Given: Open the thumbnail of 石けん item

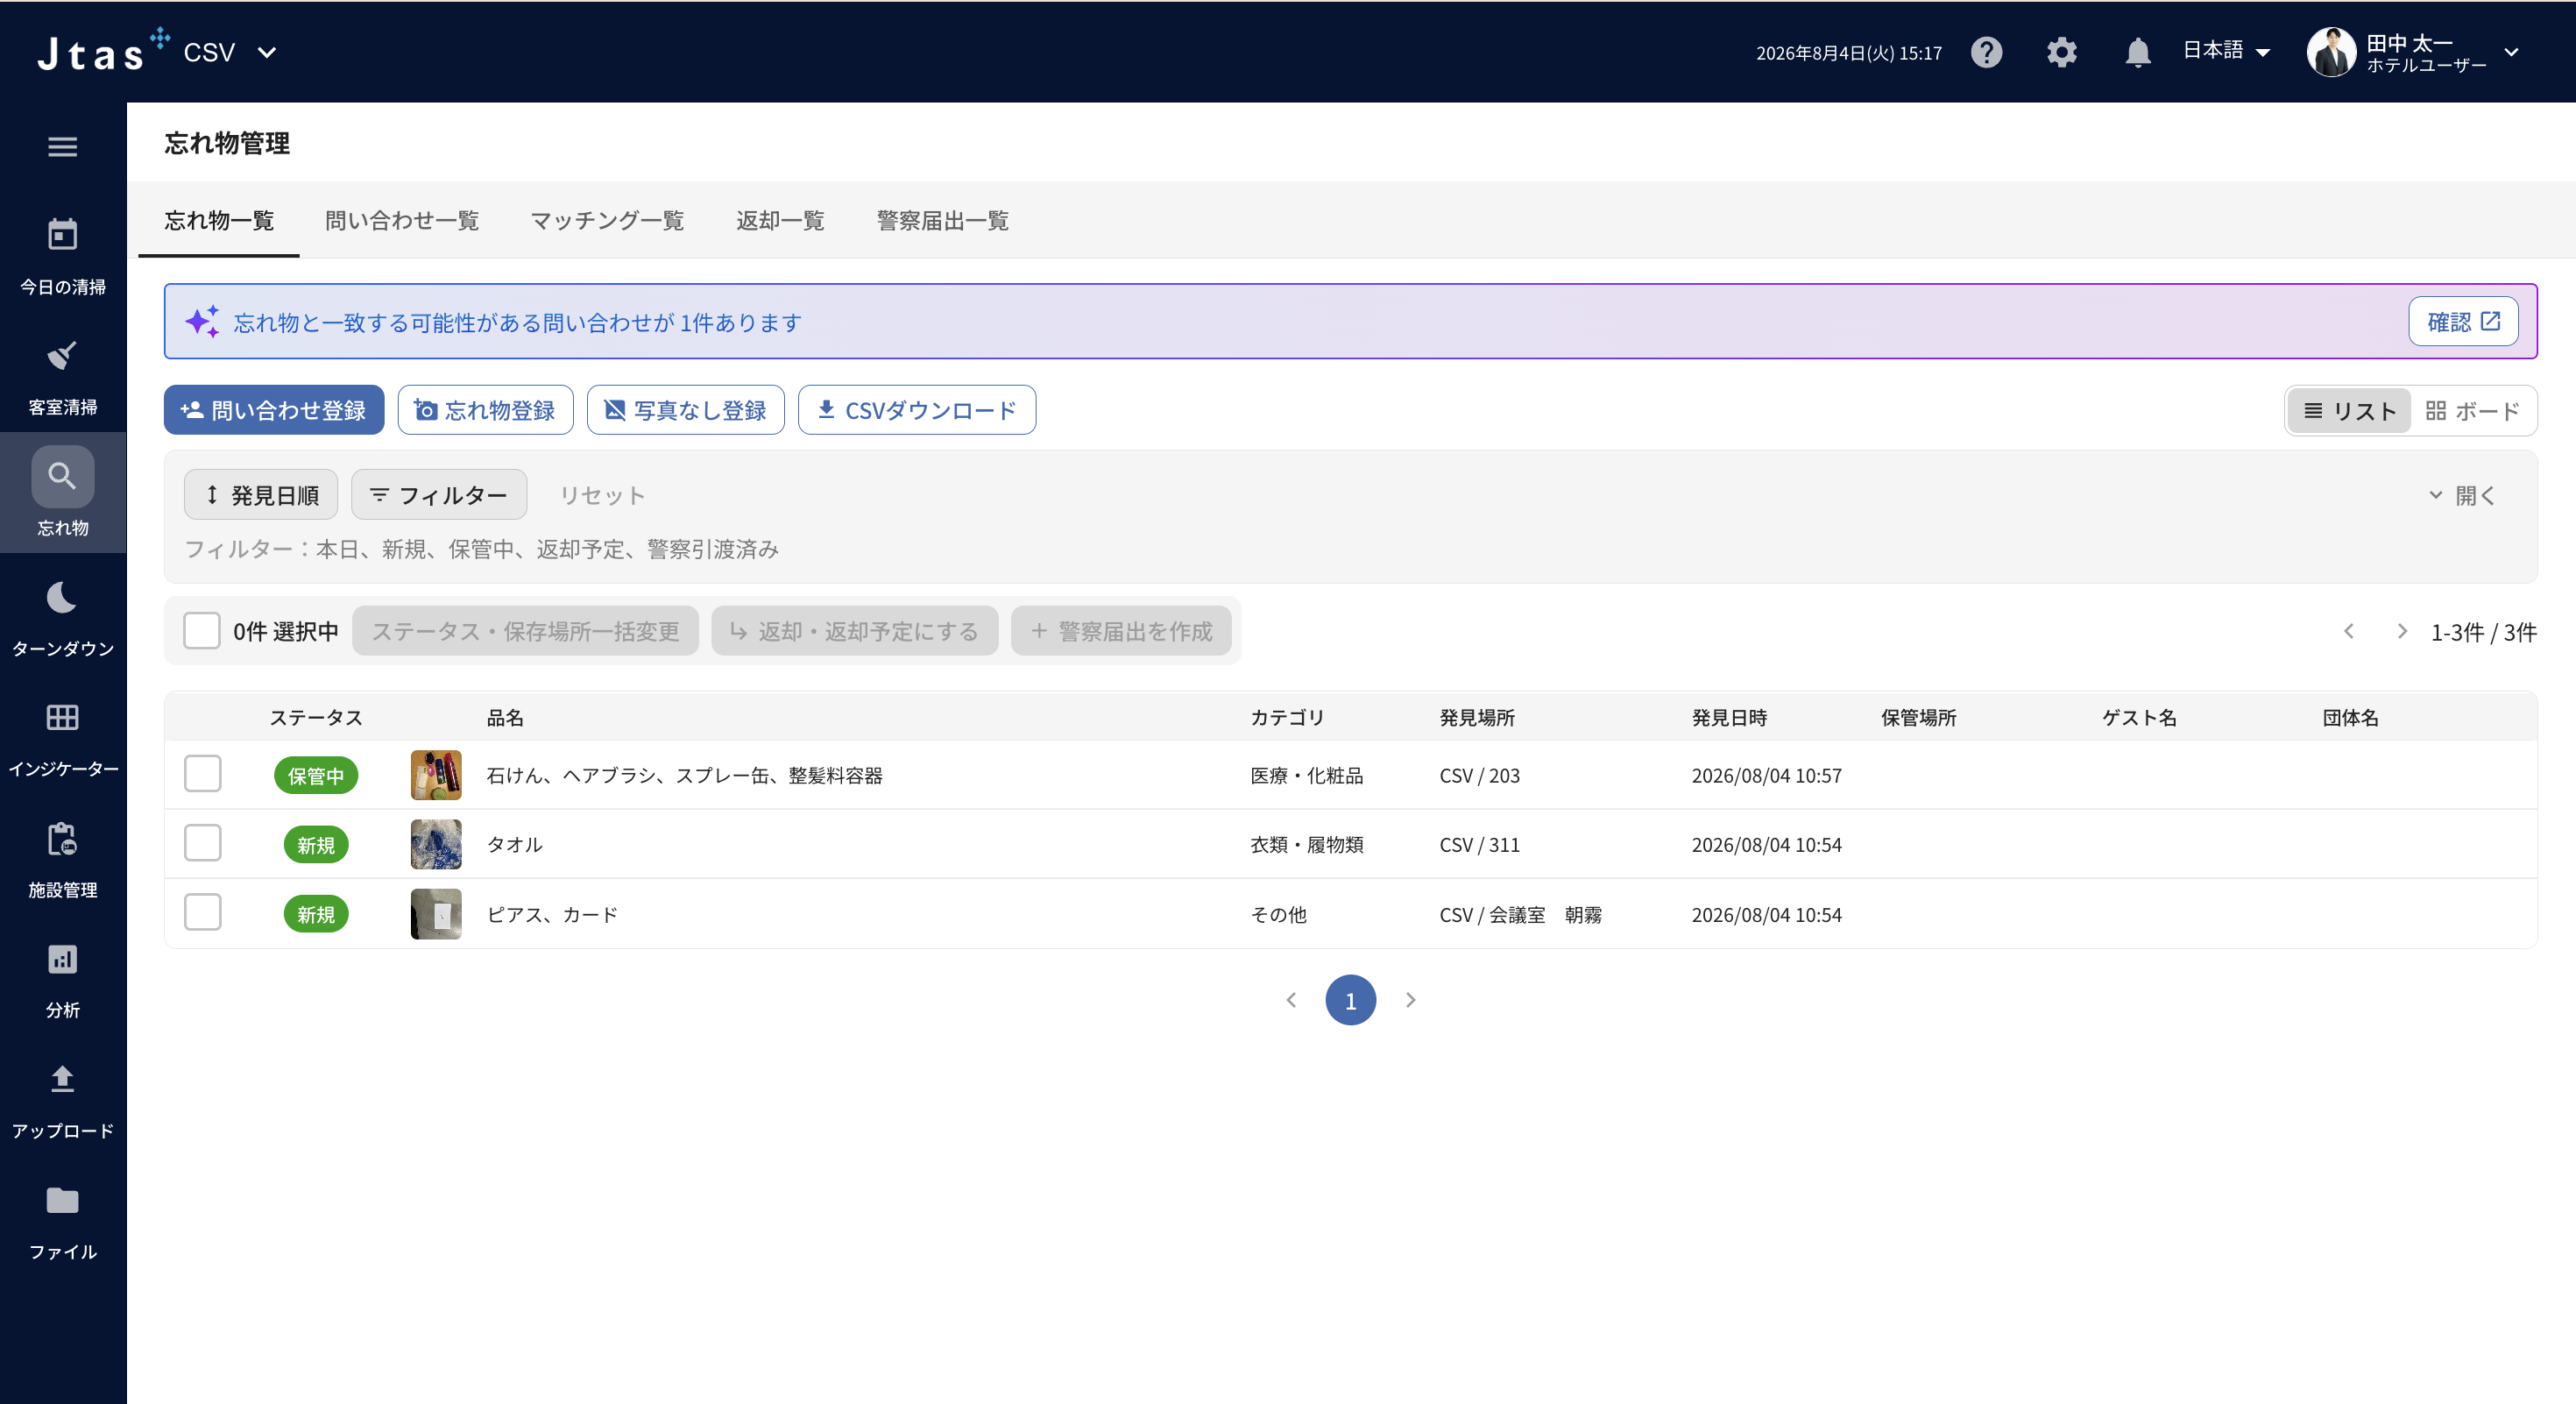Looking at the screenshot, I should click(x=436, y=775).
